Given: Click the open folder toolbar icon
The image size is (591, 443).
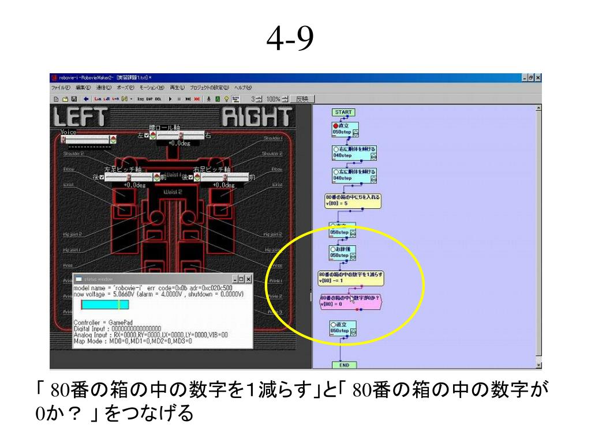Looking at the screenshot, I should [x=65, y=99].
